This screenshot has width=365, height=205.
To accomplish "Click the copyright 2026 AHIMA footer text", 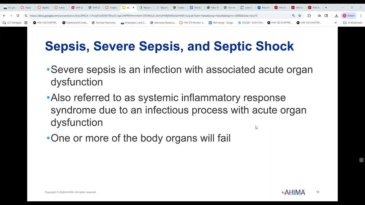I will click(x=70, y=192).
